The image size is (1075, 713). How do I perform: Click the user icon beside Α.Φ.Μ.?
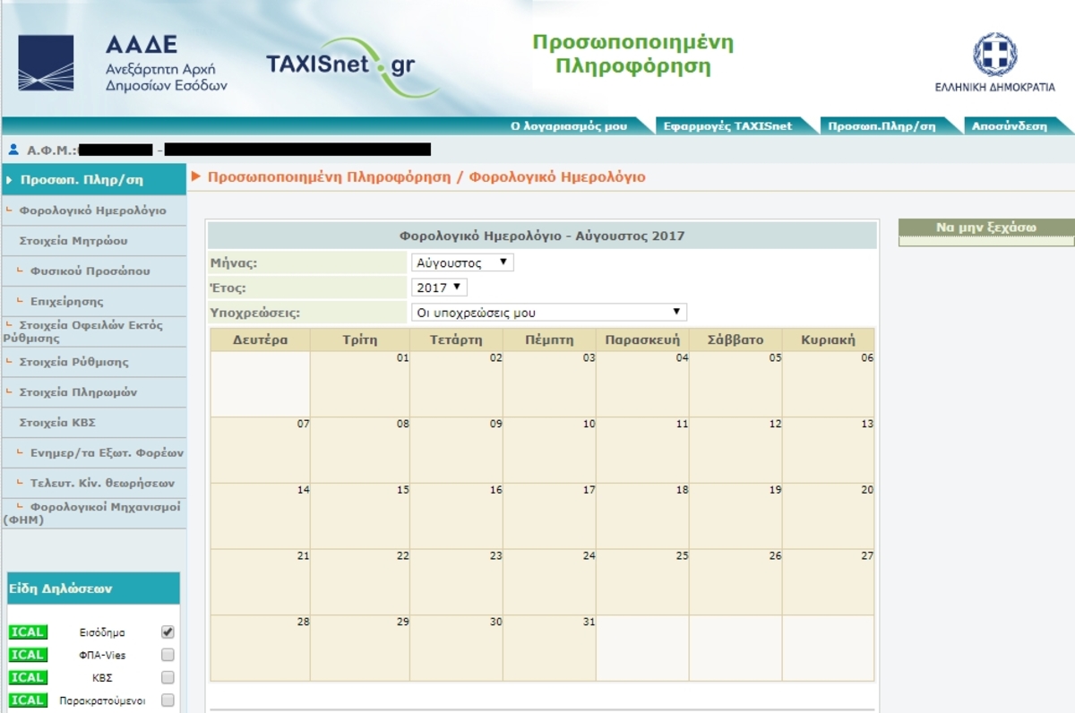pos(13,150)
